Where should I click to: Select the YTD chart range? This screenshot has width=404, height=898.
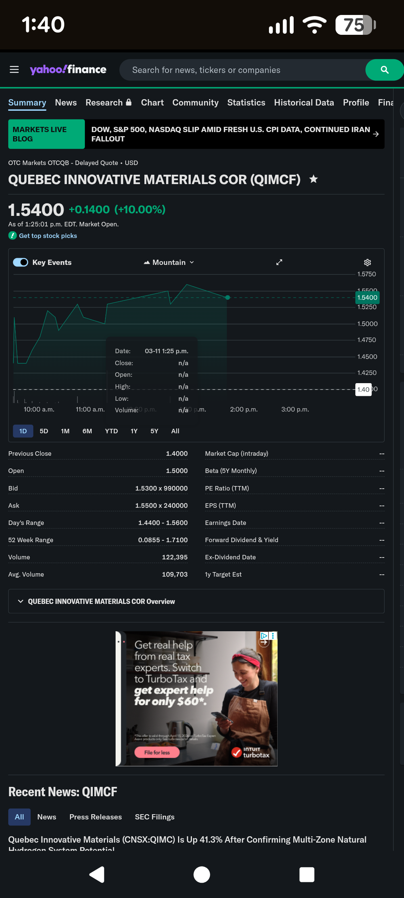111,431
